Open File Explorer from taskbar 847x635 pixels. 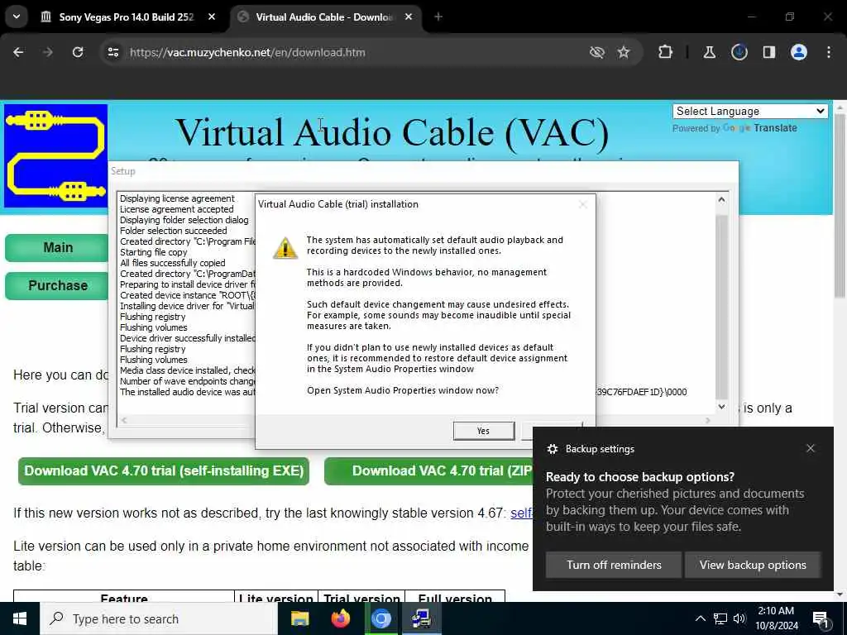point(299,618)
